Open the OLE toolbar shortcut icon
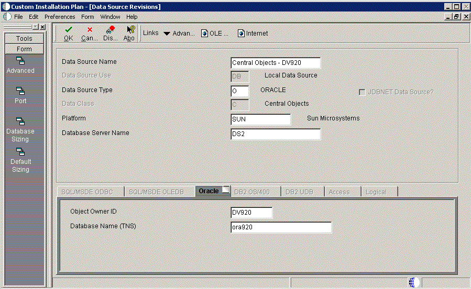Viewport: 471px width, 289px height. (x=204, y=34)
